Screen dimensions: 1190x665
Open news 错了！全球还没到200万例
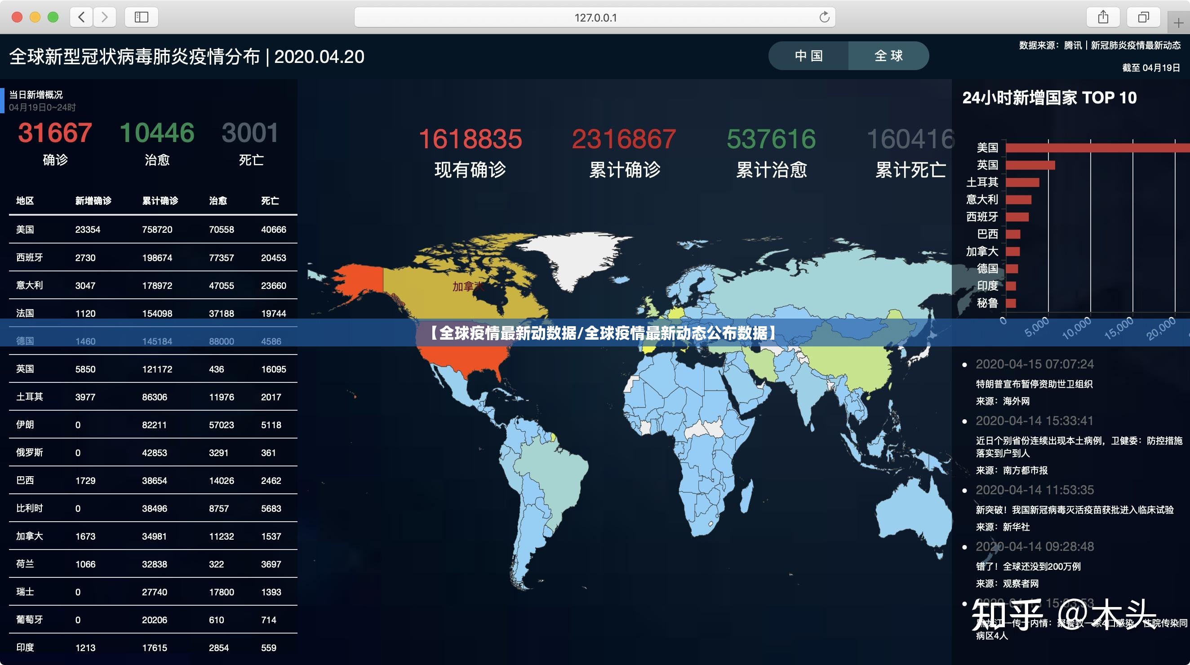coord(1028,566)
